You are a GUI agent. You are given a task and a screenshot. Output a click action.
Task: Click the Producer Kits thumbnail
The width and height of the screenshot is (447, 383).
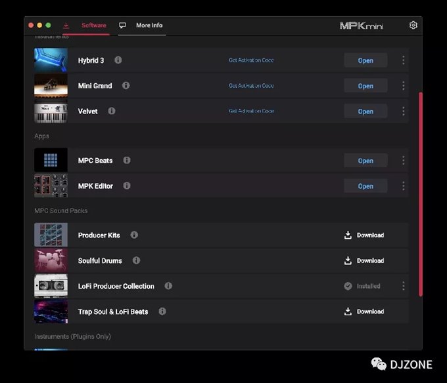[51, 235]
